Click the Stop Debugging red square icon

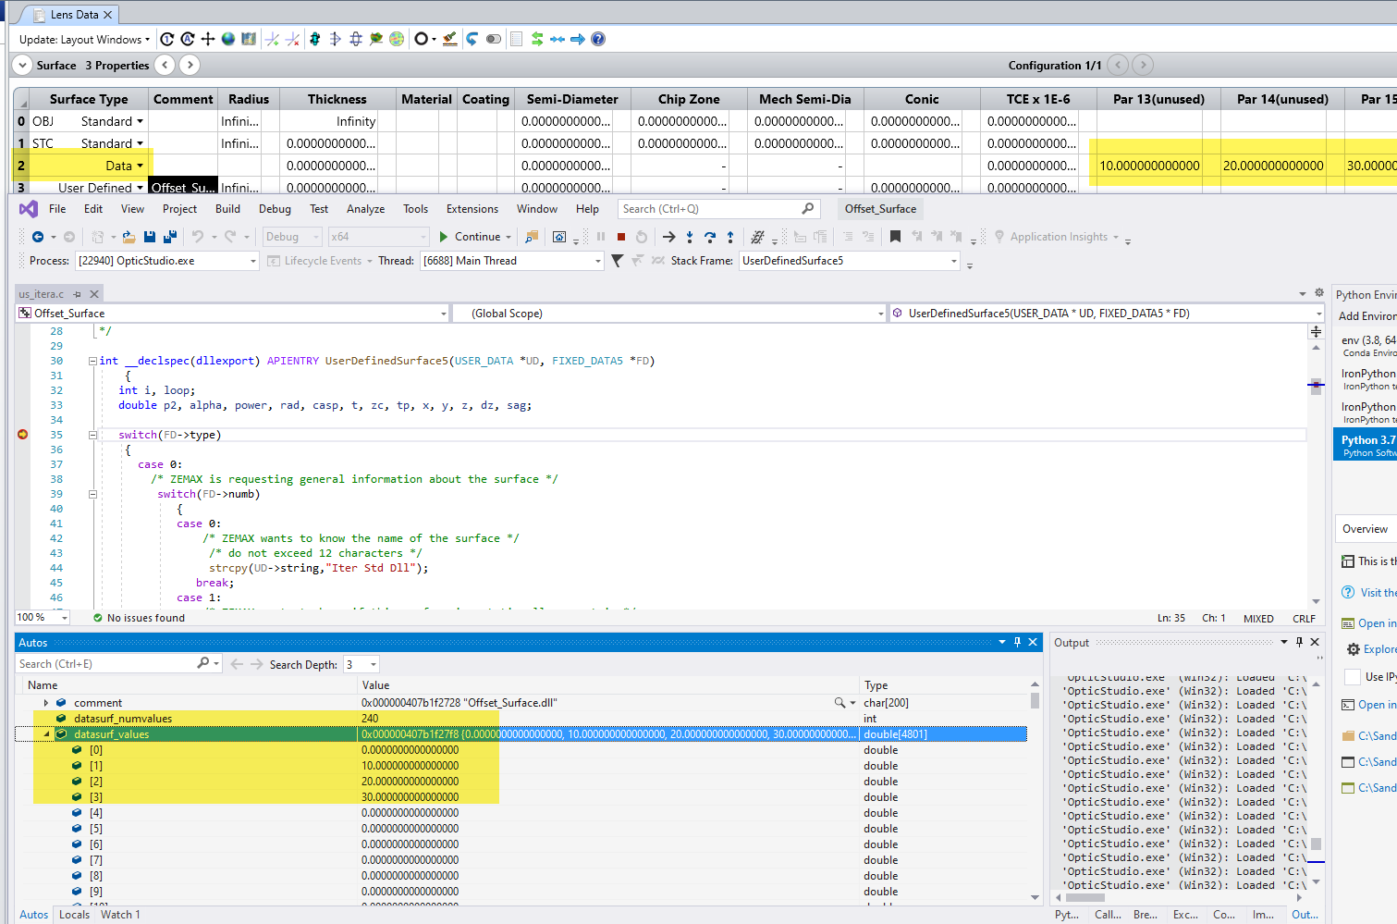point(621,237)
